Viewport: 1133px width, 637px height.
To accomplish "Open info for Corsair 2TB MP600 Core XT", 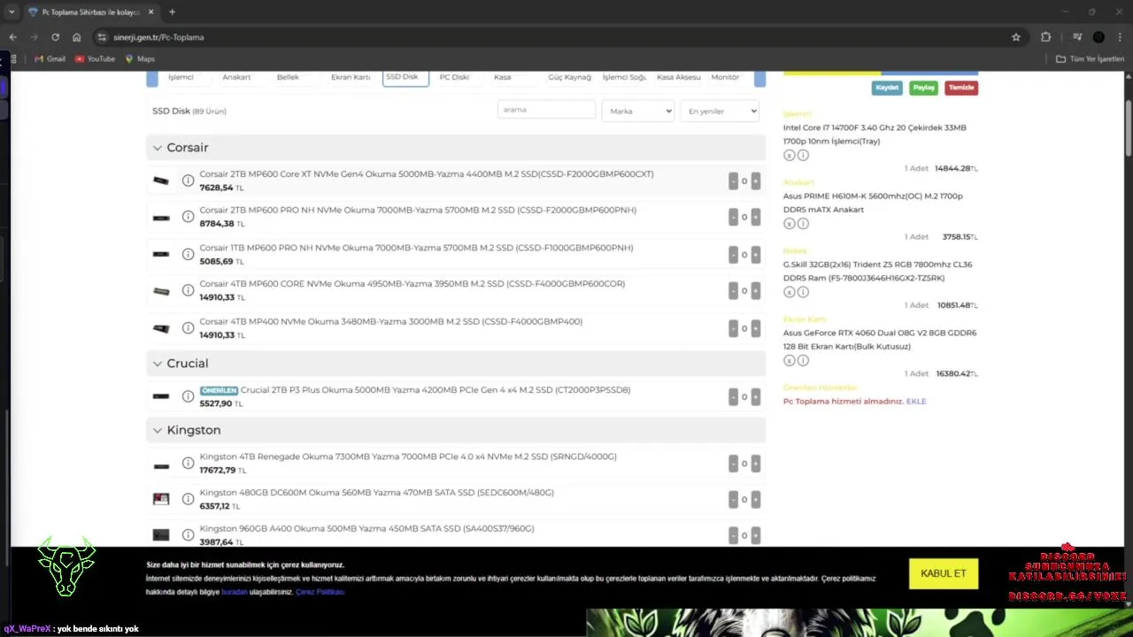I will (188, 180).
